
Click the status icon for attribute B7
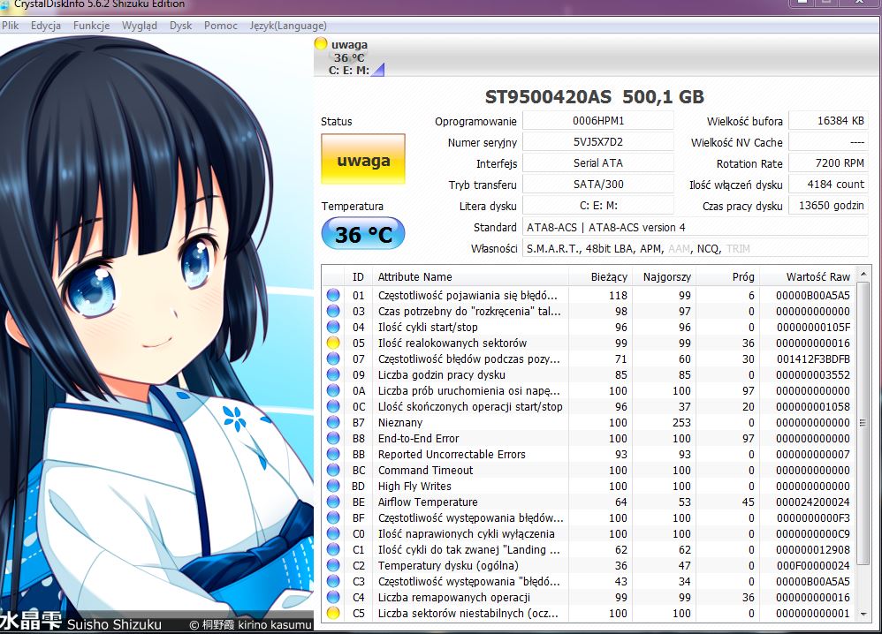[x=333, y=422]
